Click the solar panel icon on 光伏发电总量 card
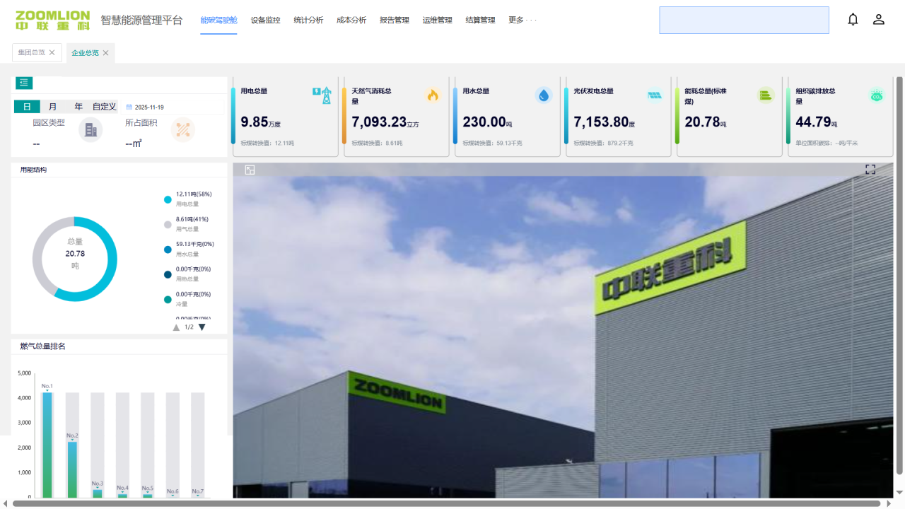 click(655, 95)
